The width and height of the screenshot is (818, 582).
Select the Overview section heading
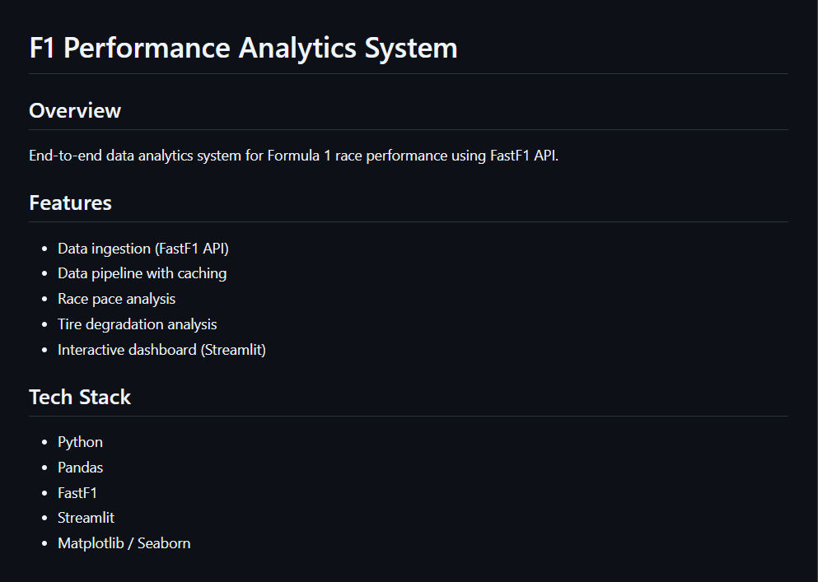[x=75, y=111]
